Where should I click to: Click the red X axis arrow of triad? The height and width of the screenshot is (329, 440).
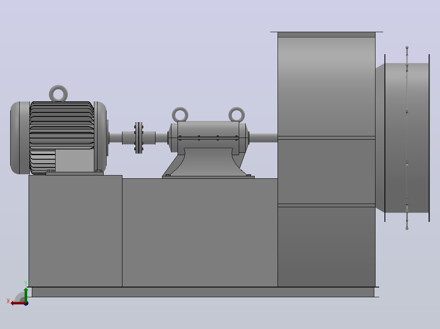tap(18, 303)
